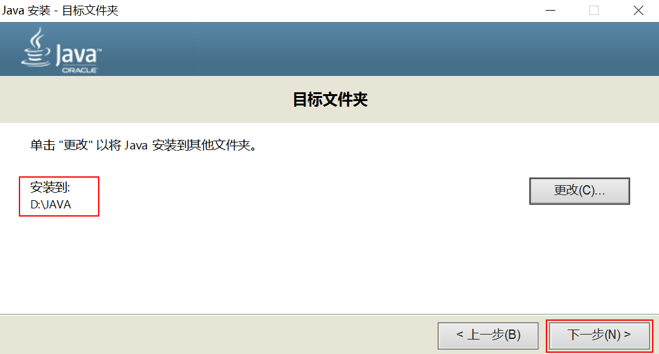Click the Java wordmark in the banner
Image resolution: width=659 pixels, height=354 pixels.
point(79,55)
